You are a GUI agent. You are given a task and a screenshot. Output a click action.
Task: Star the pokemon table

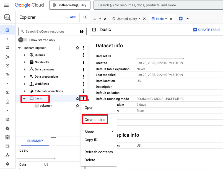77,106
